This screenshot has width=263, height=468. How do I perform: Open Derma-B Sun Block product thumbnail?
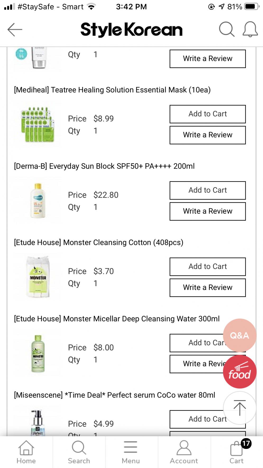(38, 201)
